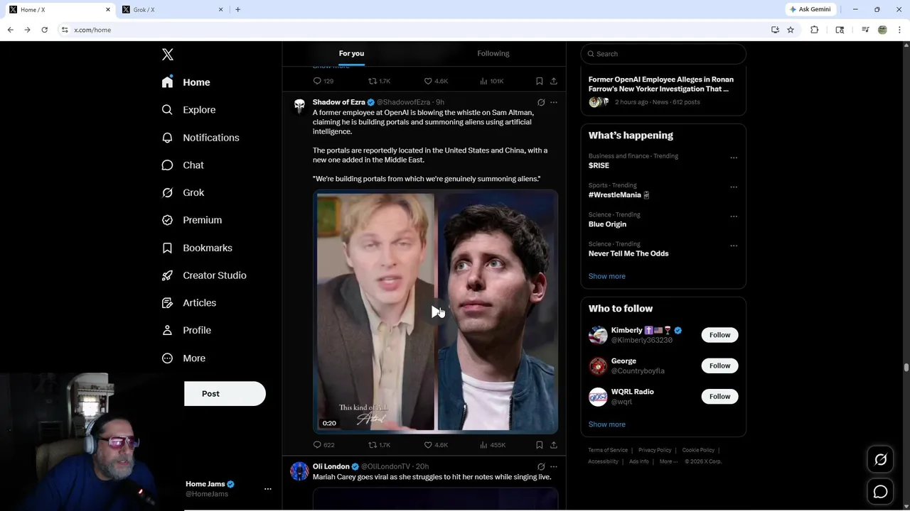The height and width of the screenshot is (511, 910).
Task: Open the Former OpenAI Employee news story
Action: point(663,90)
